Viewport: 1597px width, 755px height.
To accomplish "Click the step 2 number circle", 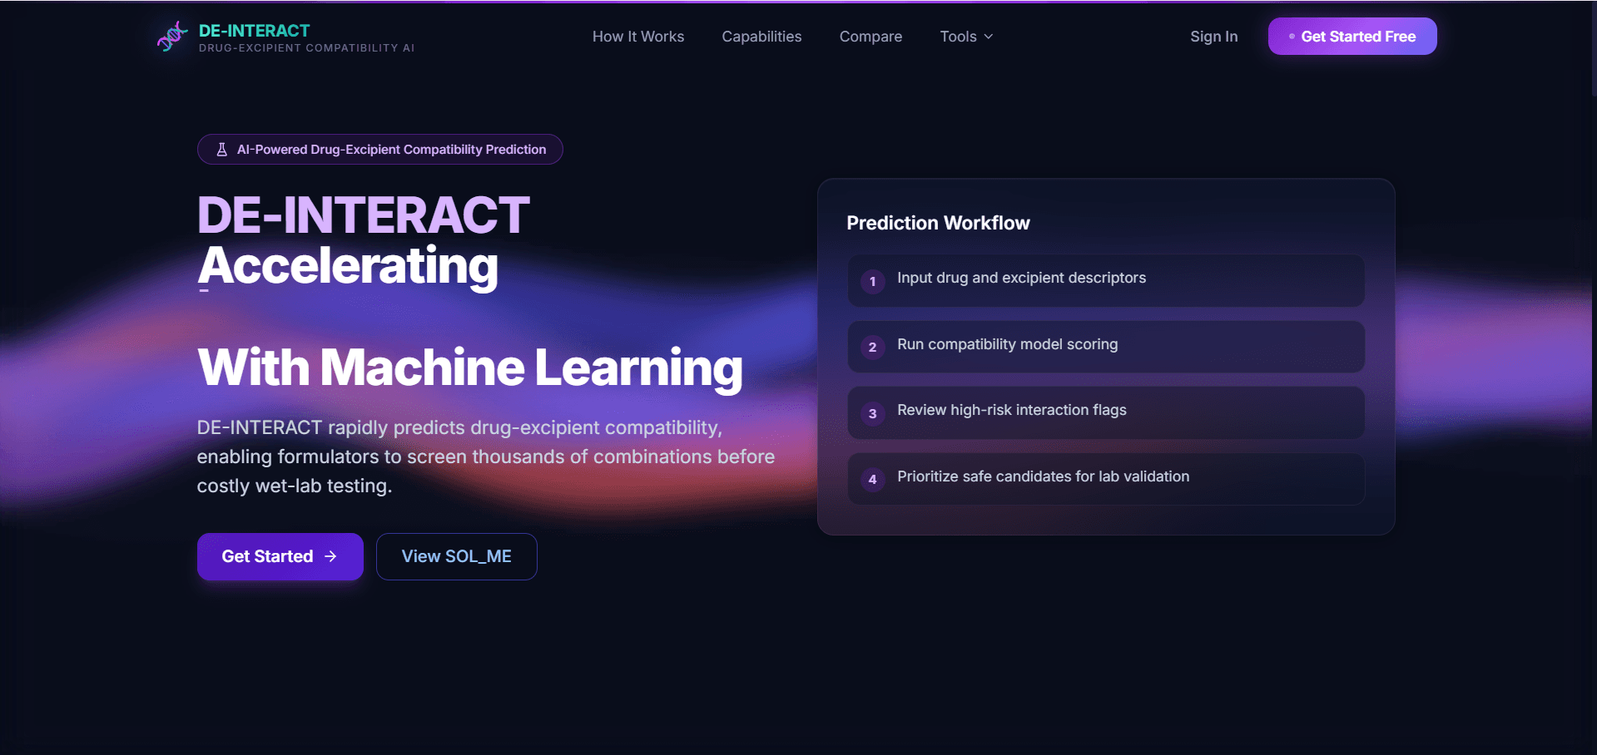I will click(872, 348).
